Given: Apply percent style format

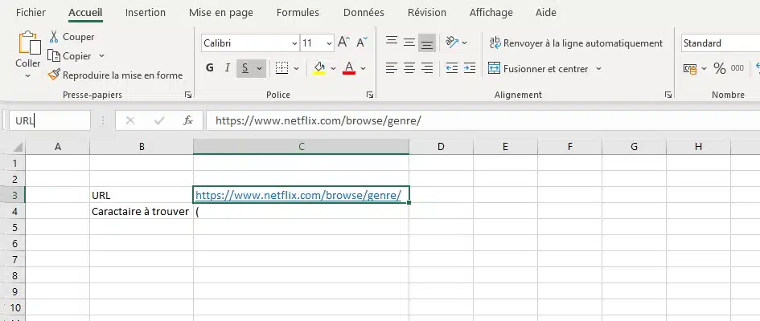Looking at the screenshot, I should pos(719,69).
